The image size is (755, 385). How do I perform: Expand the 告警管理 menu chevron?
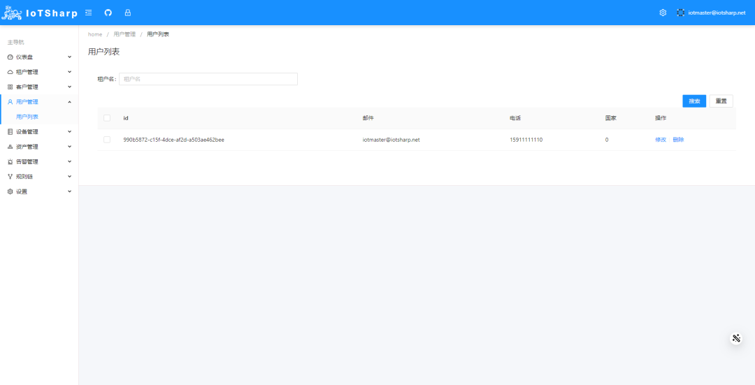point(69,161)
